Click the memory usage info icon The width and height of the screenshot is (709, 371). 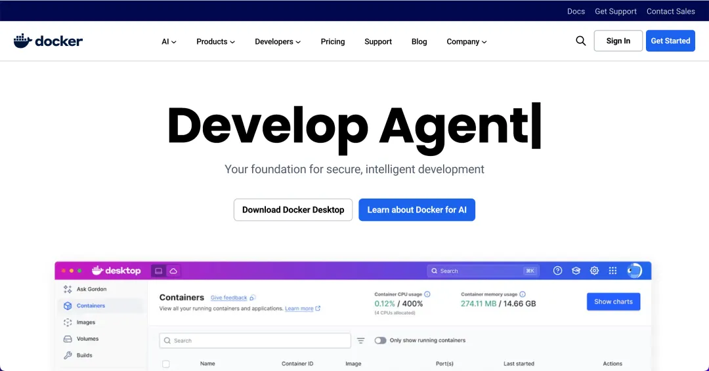[x=523, y=294]
